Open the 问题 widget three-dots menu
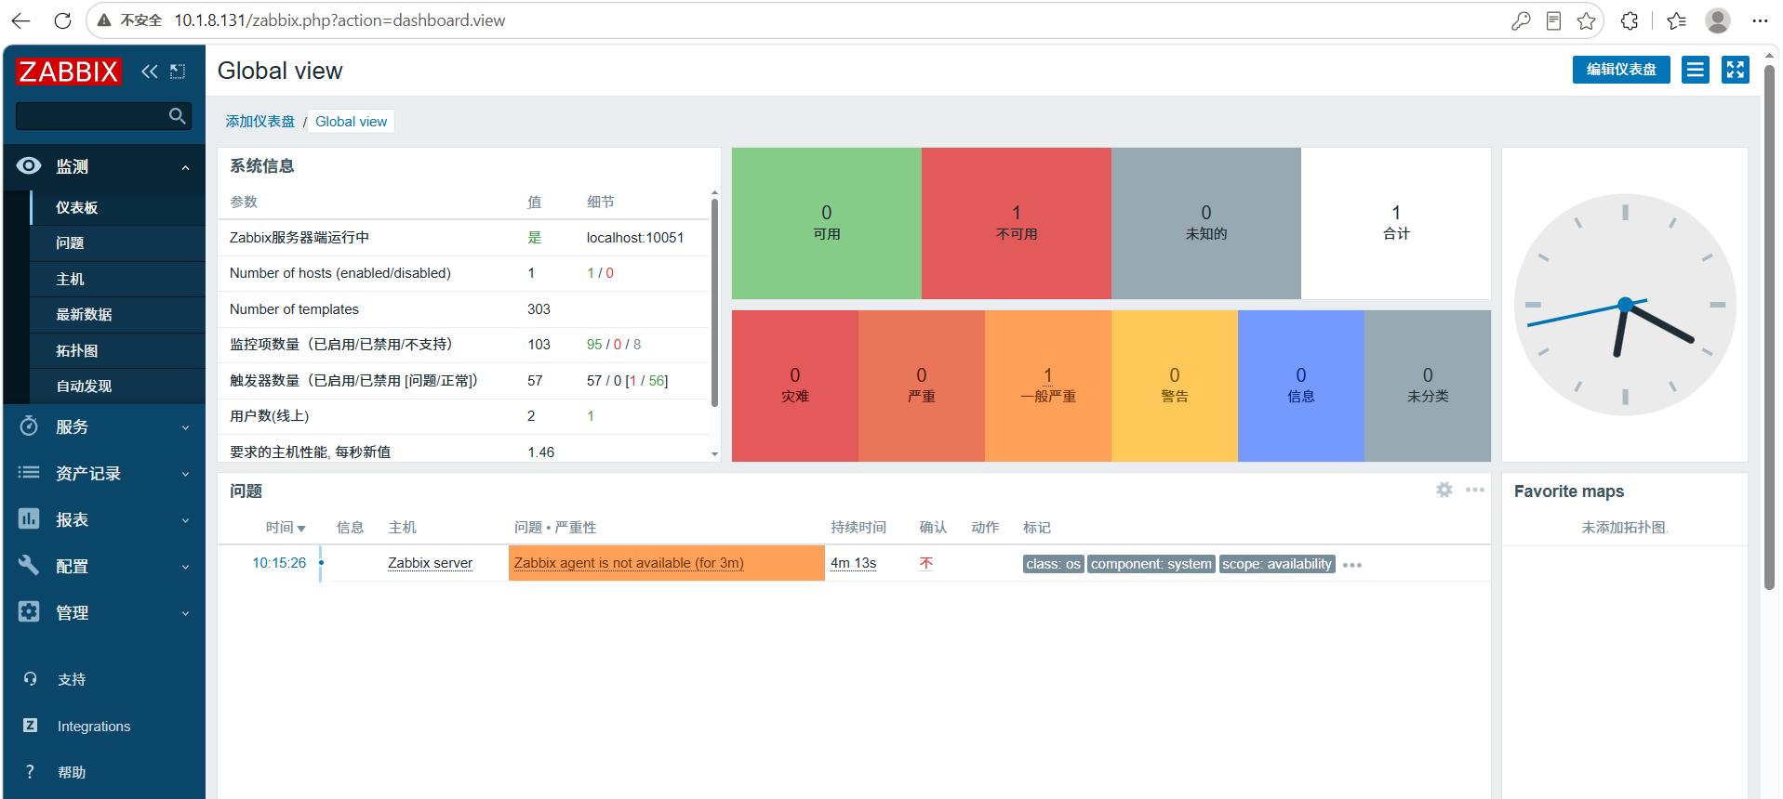This screenshot has width=1783, height=799. [x=1475, y=490]
